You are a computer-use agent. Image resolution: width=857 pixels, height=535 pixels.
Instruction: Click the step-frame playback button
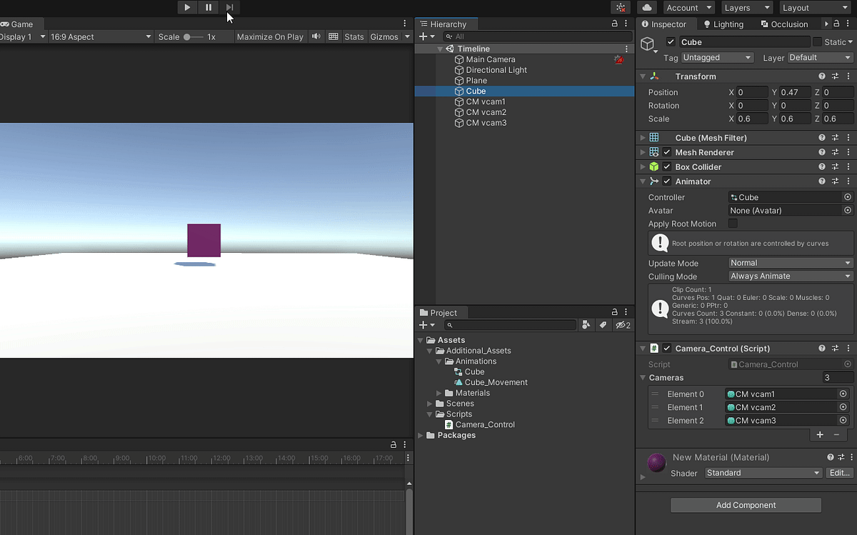(229, 7)
